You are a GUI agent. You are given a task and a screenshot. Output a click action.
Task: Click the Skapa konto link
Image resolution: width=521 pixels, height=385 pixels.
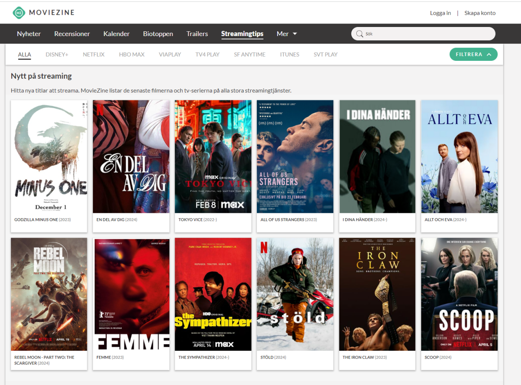coord(480,13)
